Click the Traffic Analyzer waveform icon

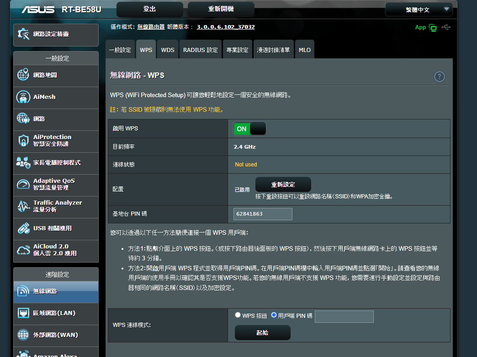23,206
